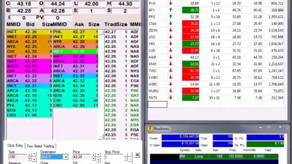Click the Power value $184,443.00
The width and height of the screenshot is (292, 164).
tap(180, 137)
